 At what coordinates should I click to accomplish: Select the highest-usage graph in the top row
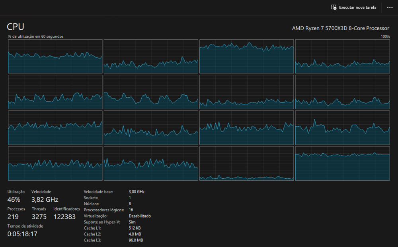tap(246, 56)
